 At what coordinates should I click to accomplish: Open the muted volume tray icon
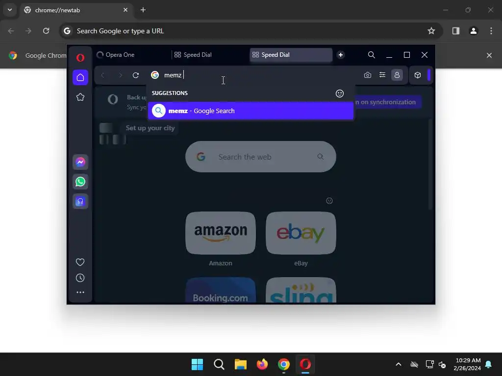442,364
